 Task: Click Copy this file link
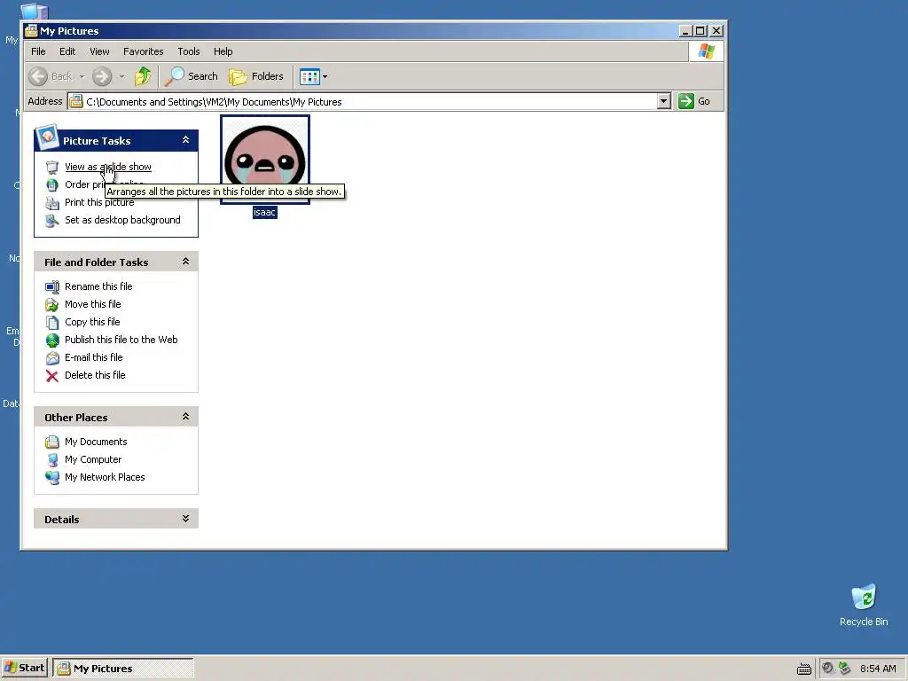(x=92, y=322)
